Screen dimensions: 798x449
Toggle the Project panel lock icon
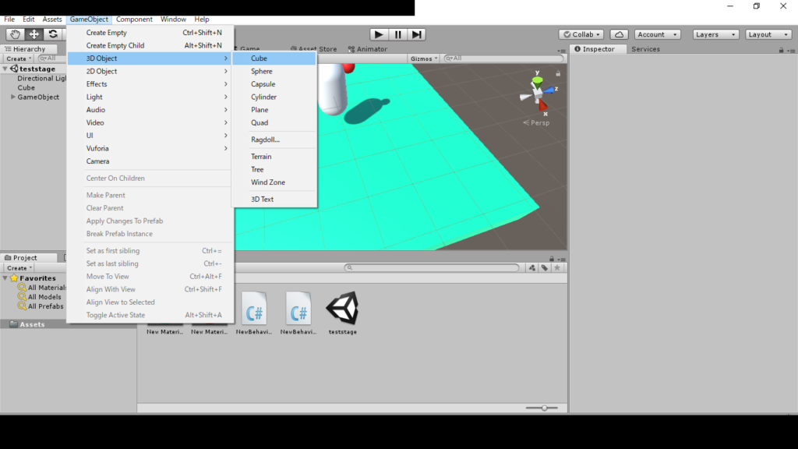pos(552,258)
